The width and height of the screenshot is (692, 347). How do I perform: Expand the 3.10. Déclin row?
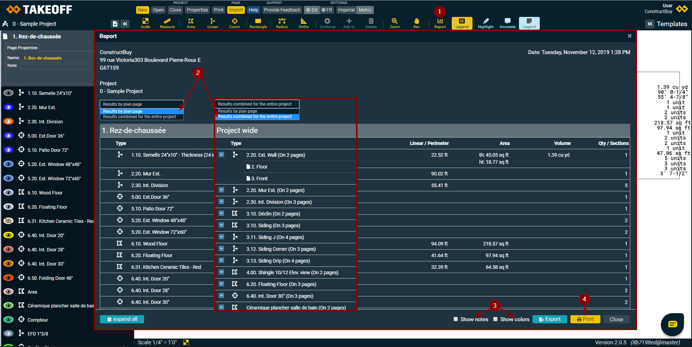[221, 213]
